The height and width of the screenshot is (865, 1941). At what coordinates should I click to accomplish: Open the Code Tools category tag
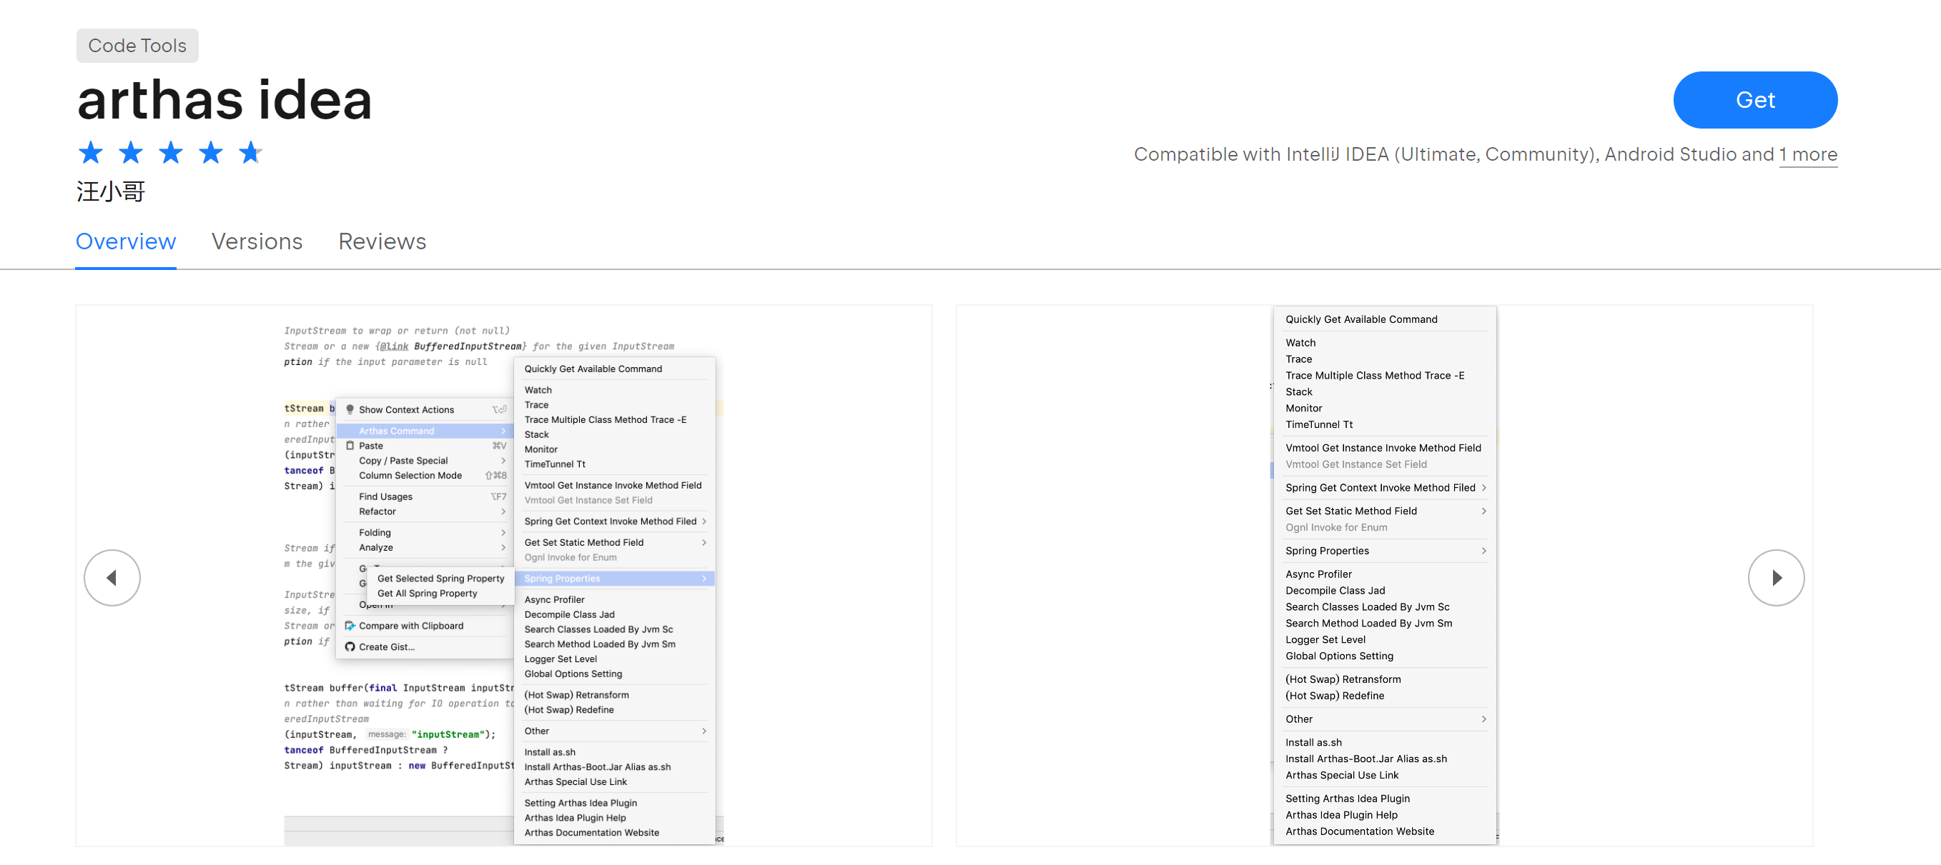tap(137, 46)
